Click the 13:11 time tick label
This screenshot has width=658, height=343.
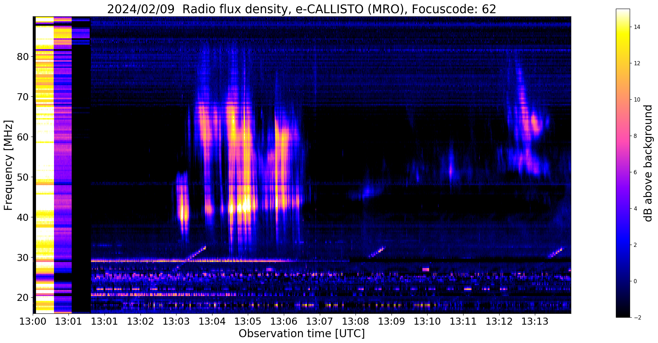(463, 321)
